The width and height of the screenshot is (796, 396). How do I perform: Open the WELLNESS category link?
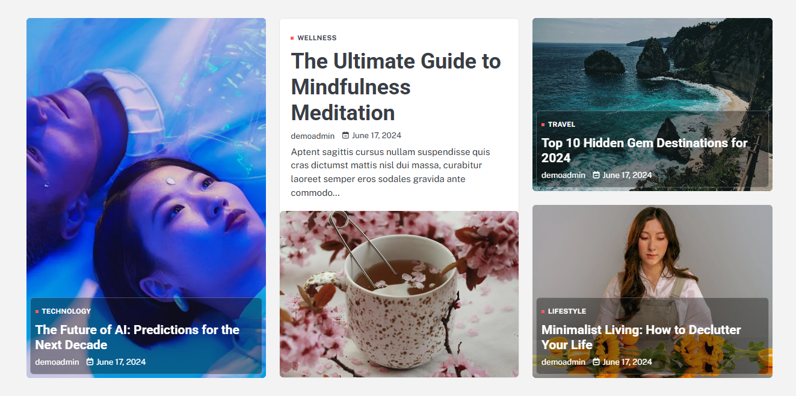click(317, 38)
